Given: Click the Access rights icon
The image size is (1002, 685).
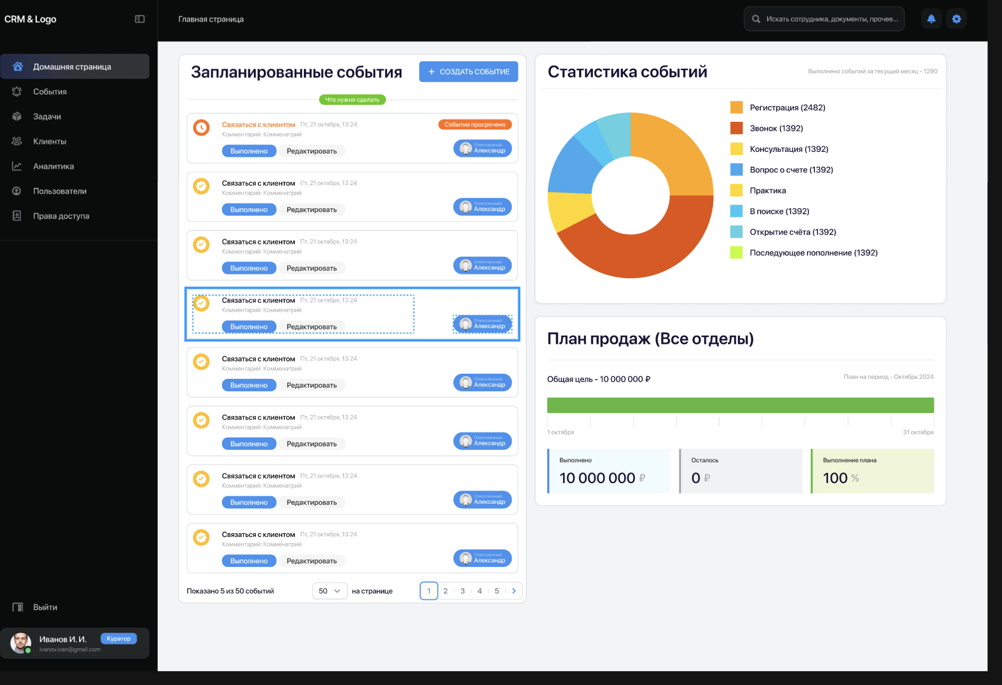Looking at the screenshot, I should [x=17, y=216].
